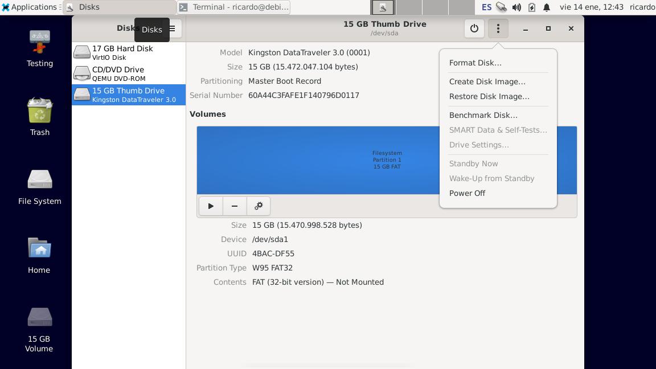The image size is (656, 369).
Task: Click SMART Data & Self-Tests… menu entry
Action: 498,130
